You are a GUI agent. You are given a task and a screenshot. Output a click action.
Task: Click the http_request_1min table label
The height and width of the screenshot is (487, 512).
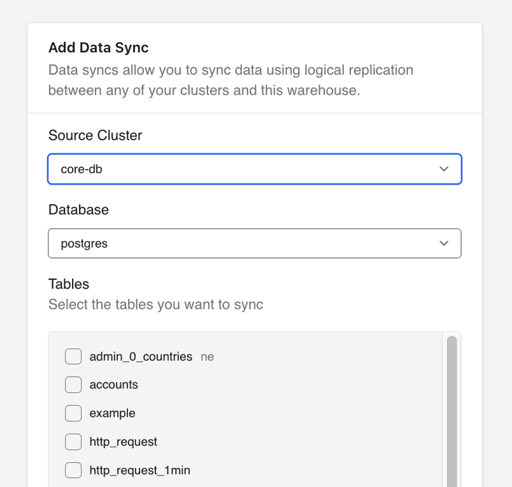(140, 470)
